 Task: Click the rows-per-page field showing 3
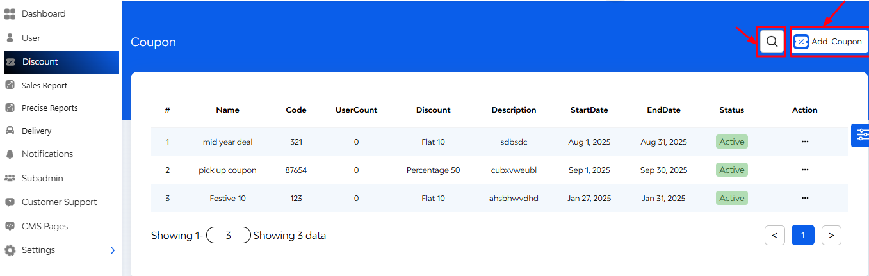(x=228, y=235)
